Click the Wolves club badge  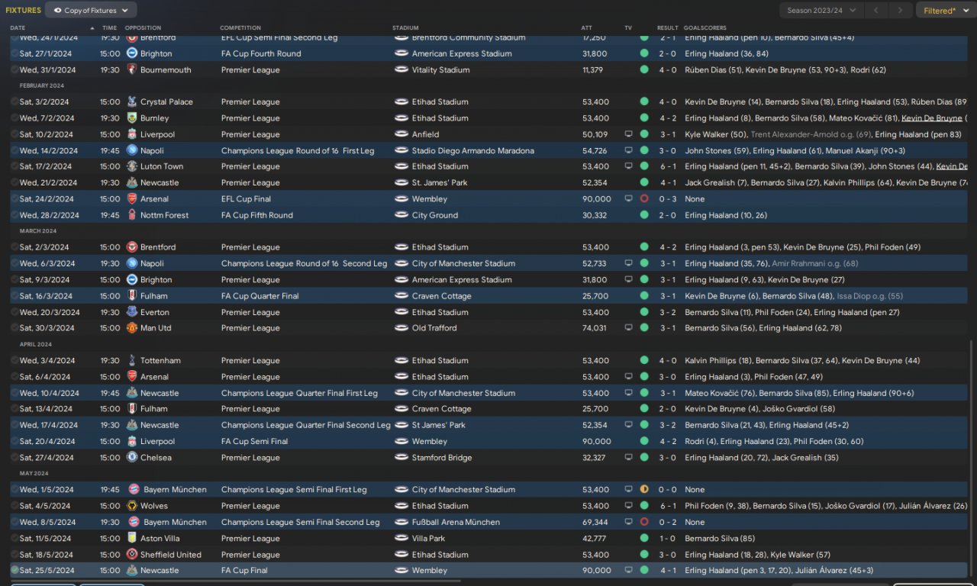132,506
